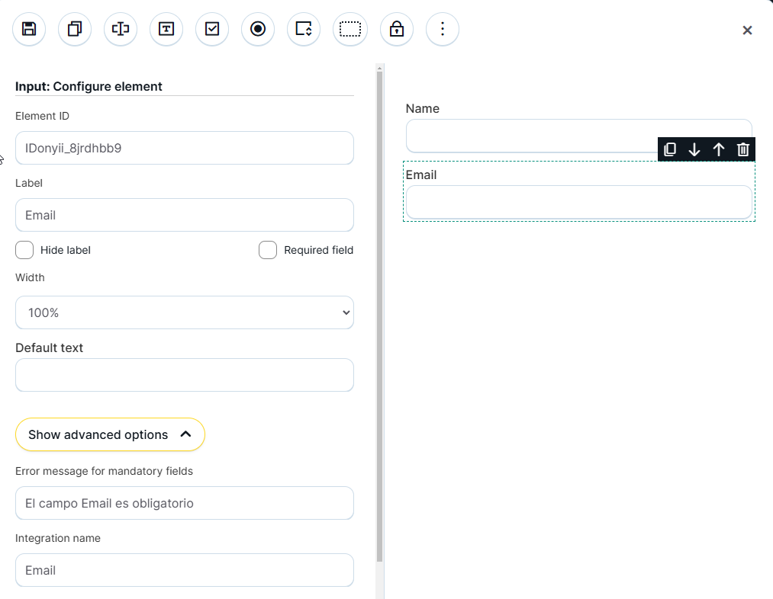773x599 pixels.
Task: Click the copy icon in top toolbar
Action: (75, 30)
